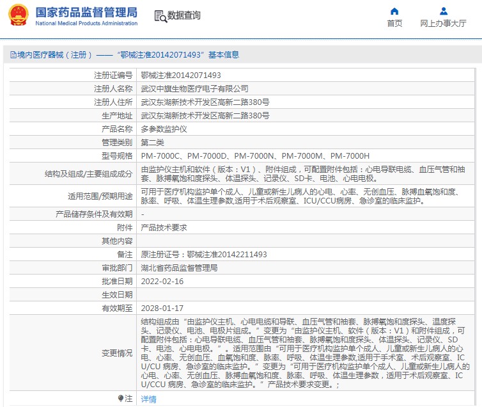Click the 其他内容 label

[x=117, y=241]
